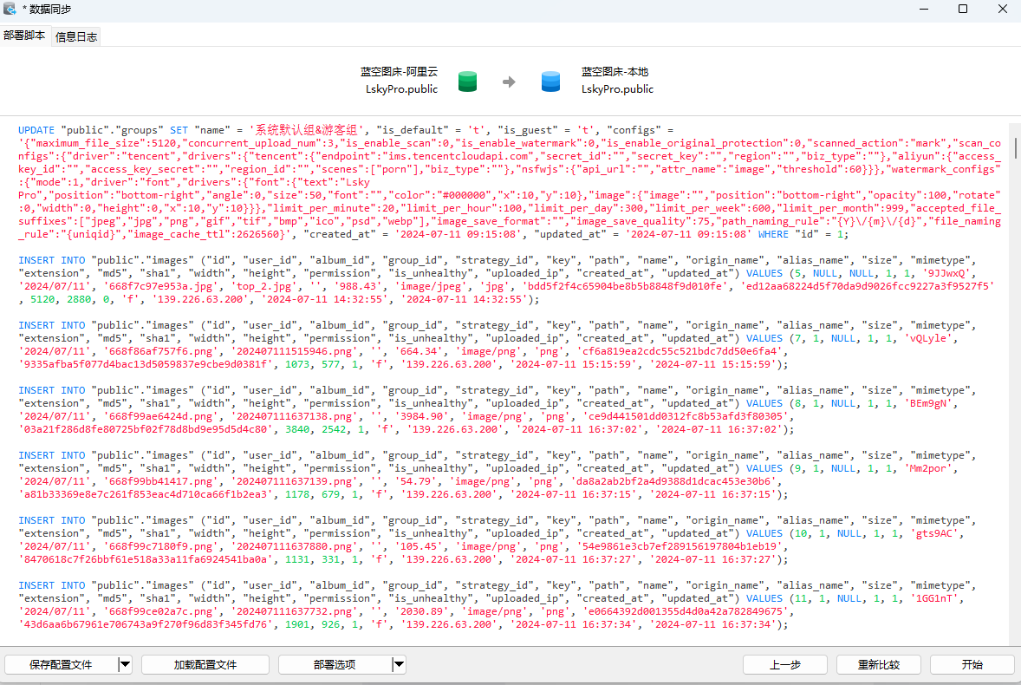Screen dimensions: 1021x685
Task: Click the key value 'BEm9gN'
Action: (x=927, y=404)
